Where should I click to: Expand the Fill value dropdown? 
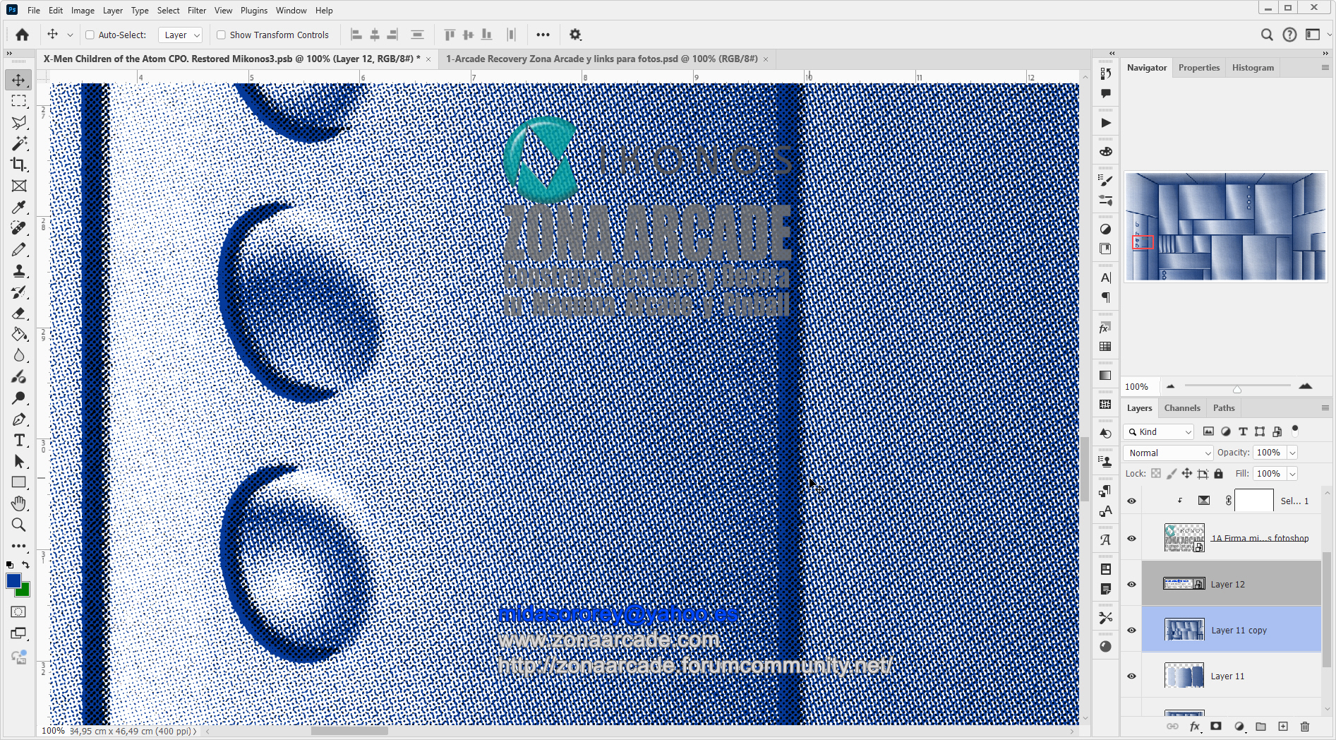1292,474
